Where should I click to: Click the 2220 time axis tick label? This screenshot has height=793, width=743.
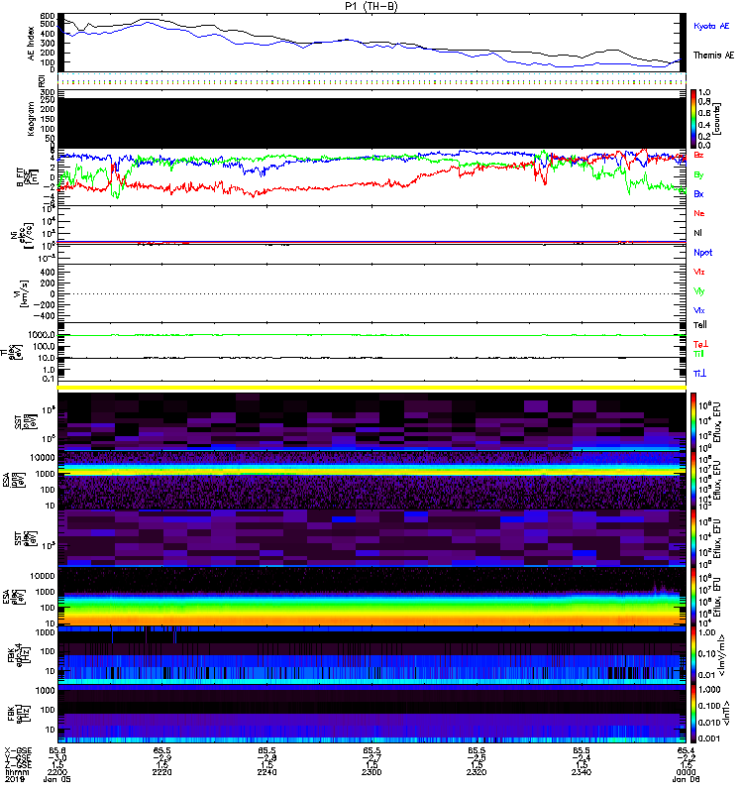point(161,772)
